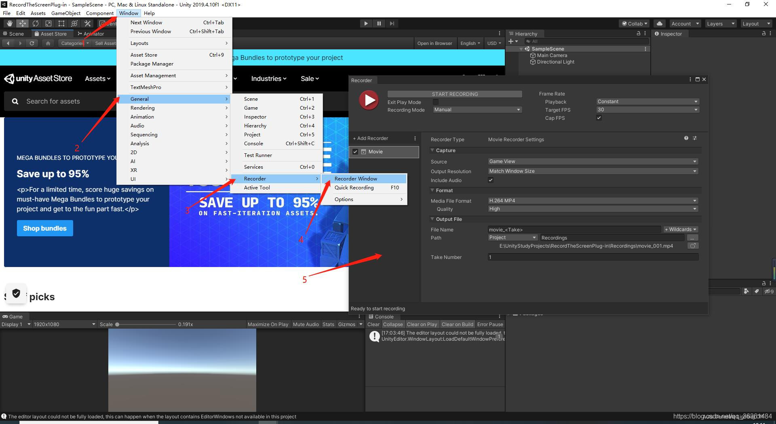Screen dimensions: 776x424
Task: Click the File Name input field
Action: 574,229
